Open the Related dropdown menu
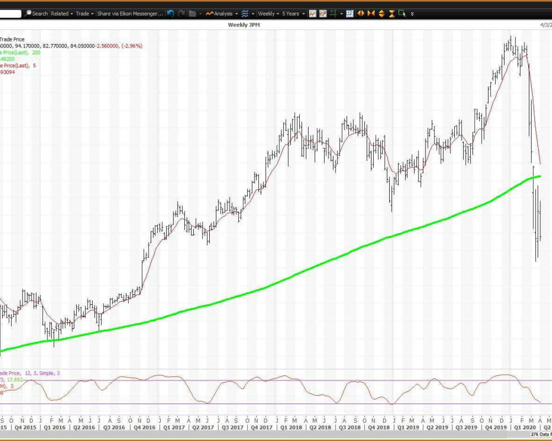552x441 pixels. tap(61, 13)
